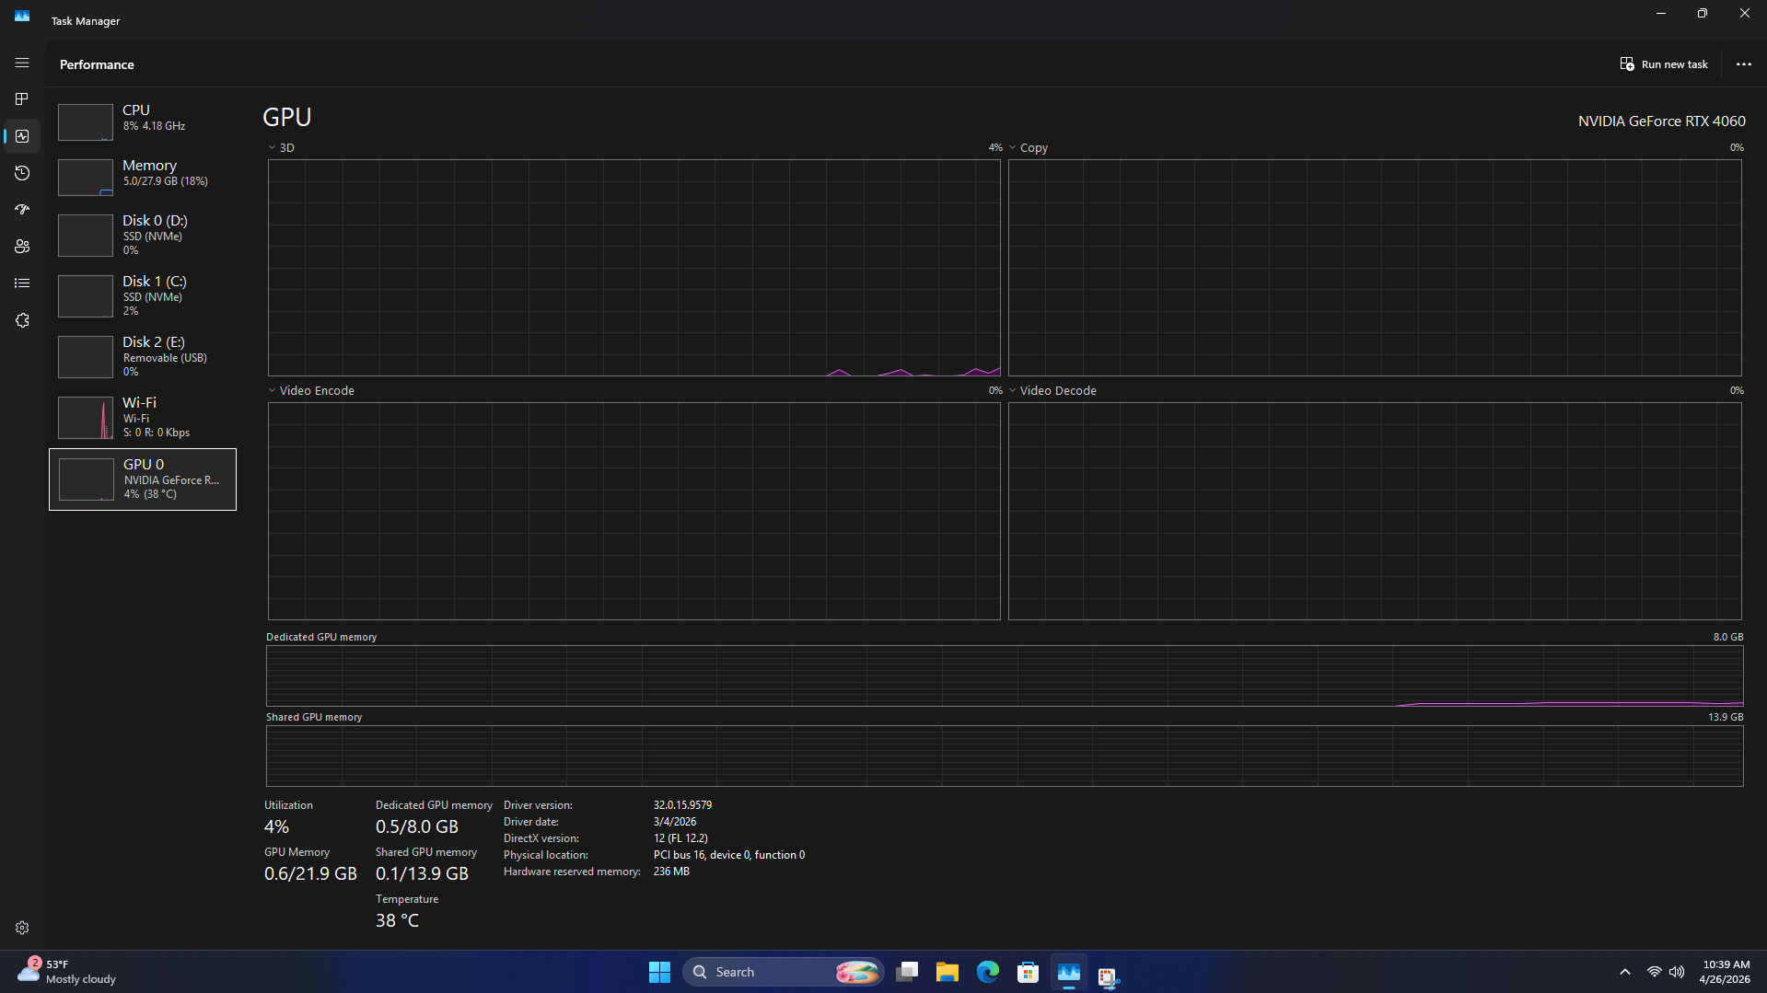This screenshot has height=993, width=1767.
Task: Open the clock and date flyout
Action: click(x=1726, y=972)
